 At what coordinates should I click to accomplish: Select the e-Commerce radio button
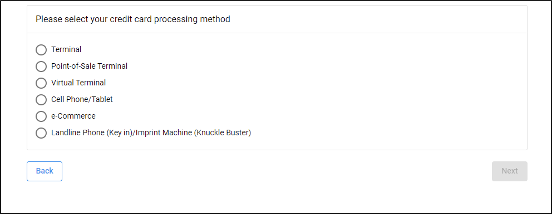point(41,116)
